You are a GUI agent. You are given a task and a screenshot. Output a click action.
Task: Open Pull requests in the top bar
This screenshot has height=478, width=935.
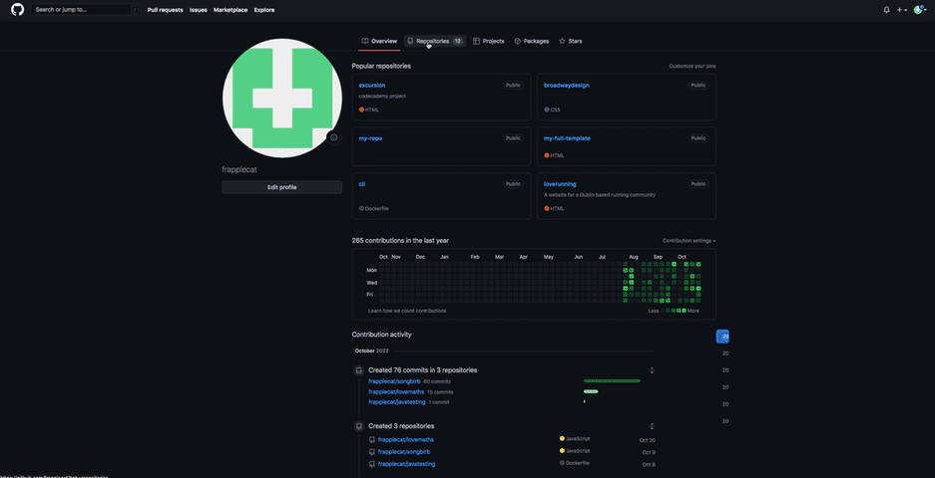[x=166, y=10]
